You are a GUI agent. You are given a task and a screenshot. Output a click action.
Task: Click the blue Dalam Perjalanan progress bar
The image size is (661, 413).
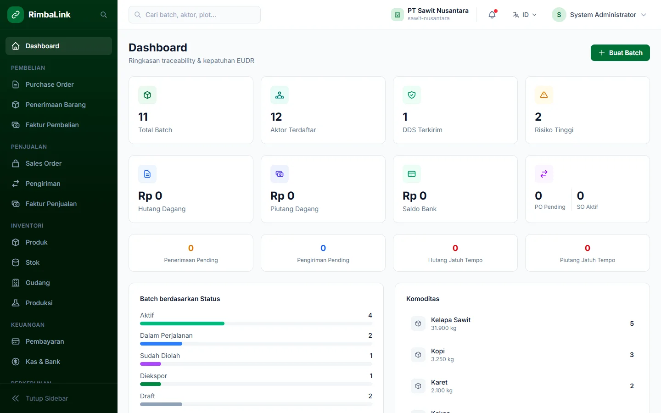click(x=161, y=344)
